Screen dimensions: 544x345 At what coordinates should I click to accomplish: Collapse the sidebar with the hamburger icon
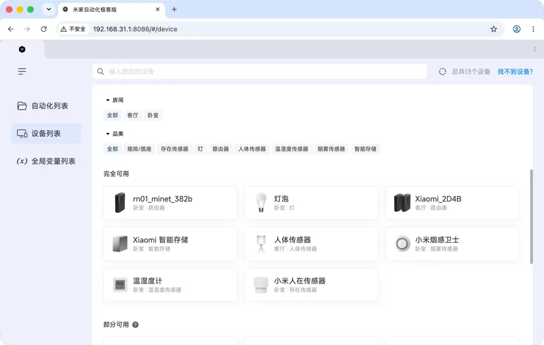(x=22, y=72)
